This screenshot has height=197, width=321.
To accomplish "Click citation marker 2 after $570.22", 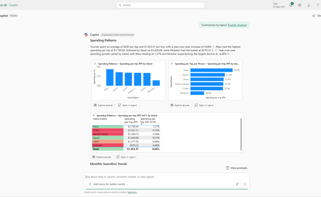I will point(212,50).
